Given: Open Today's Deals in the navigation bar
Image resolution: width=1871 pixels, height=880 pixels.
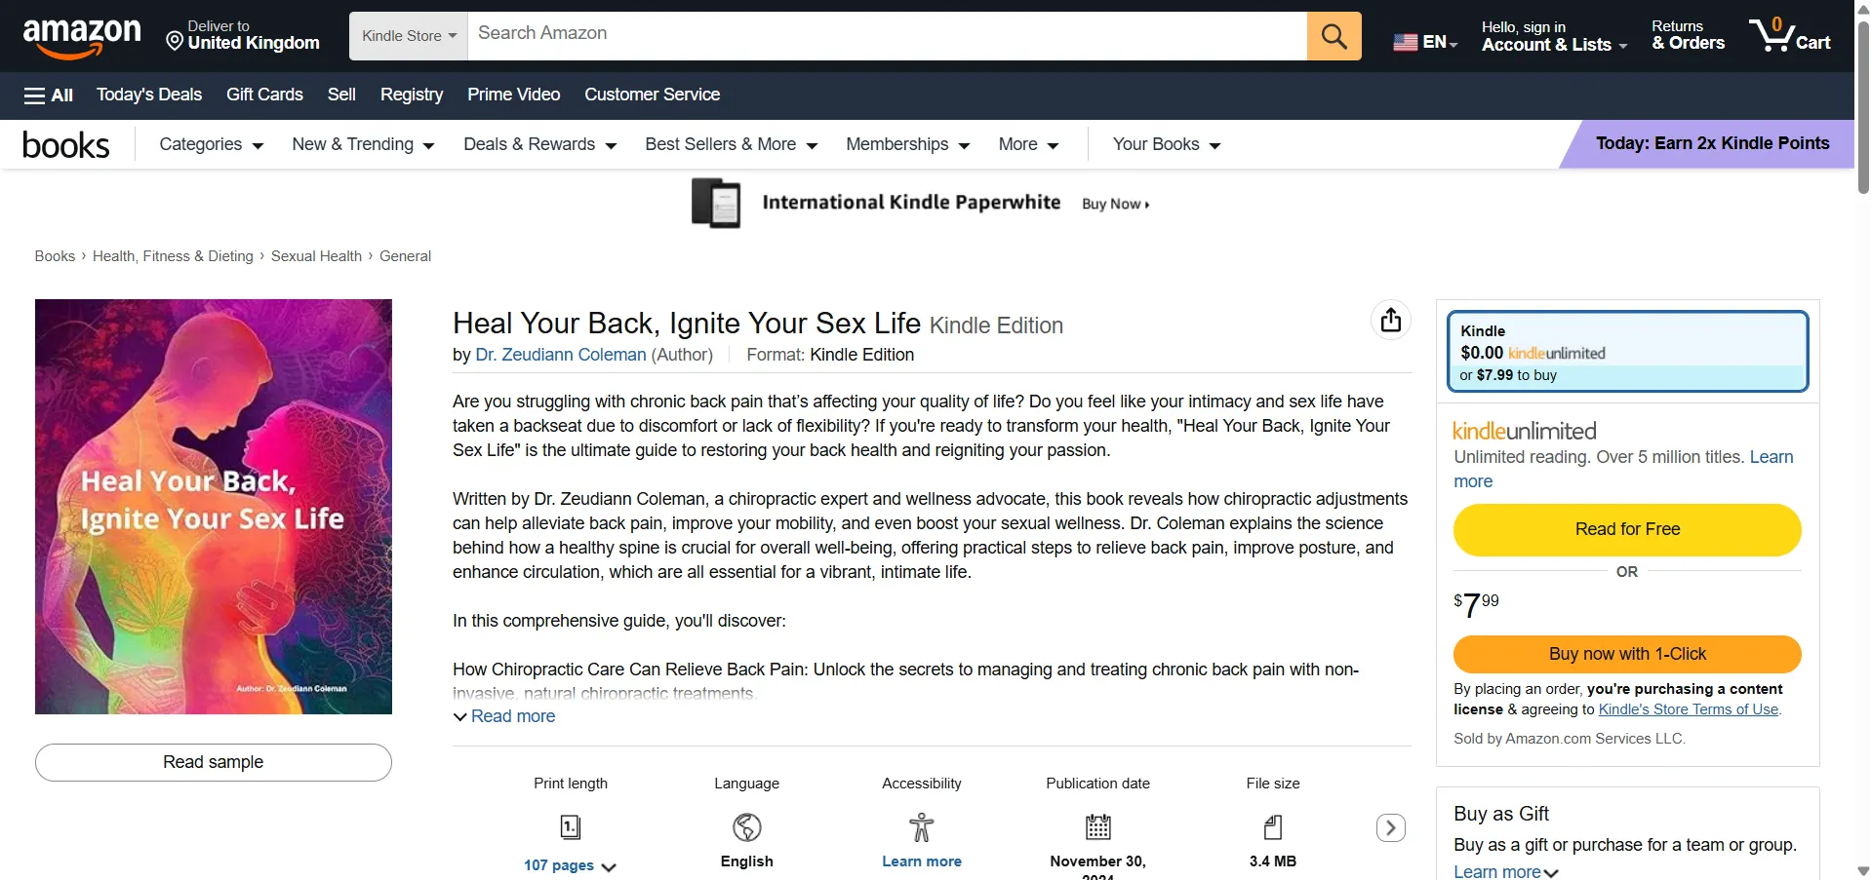Looking at the screenshot, I should (149, 95).
